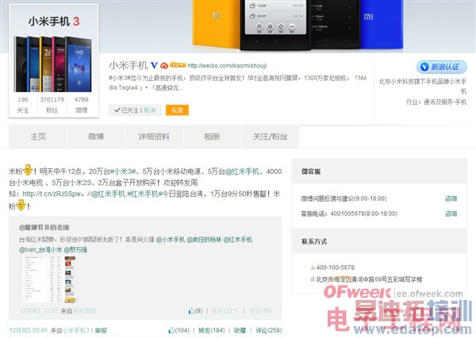Click 评论(258) comments link
The width and height of the screenshot is (476, 338).
268,330
